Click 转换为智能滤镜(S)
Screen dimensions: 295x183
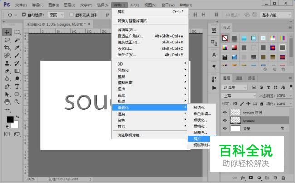point(150,21)
